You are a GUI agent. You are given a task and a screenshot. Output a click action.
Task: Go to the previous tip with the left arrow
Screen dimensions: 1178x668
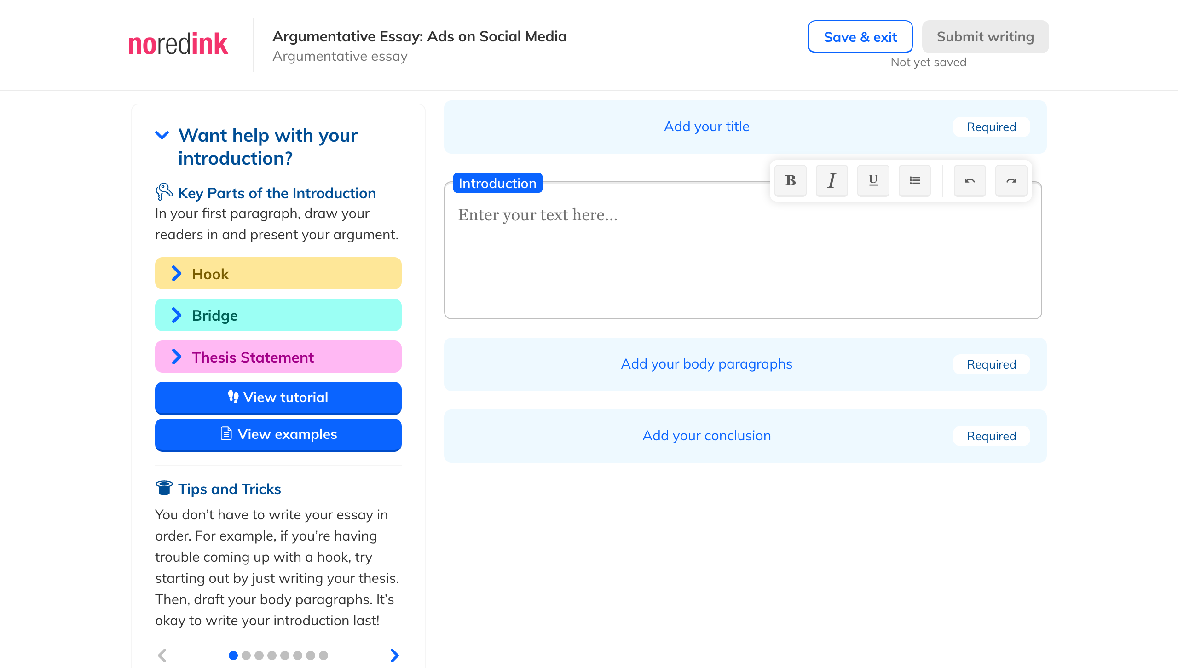click(x=162, y=655)
